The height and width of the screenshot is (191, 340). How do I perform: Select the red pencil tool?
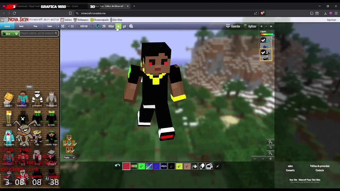point(126,166)
